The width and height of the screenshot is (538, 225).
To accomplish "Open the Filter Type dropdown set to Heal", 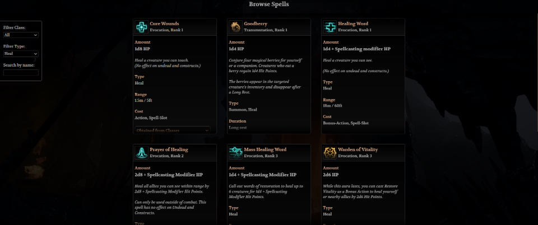I will [x=21, y=54].
